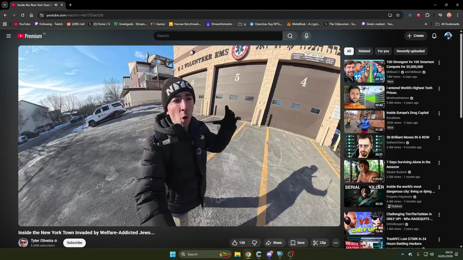Dislike the video with thumbs down
Viewport: 463px width, 260px height.
pyautogui.click(x=255, y=243)
